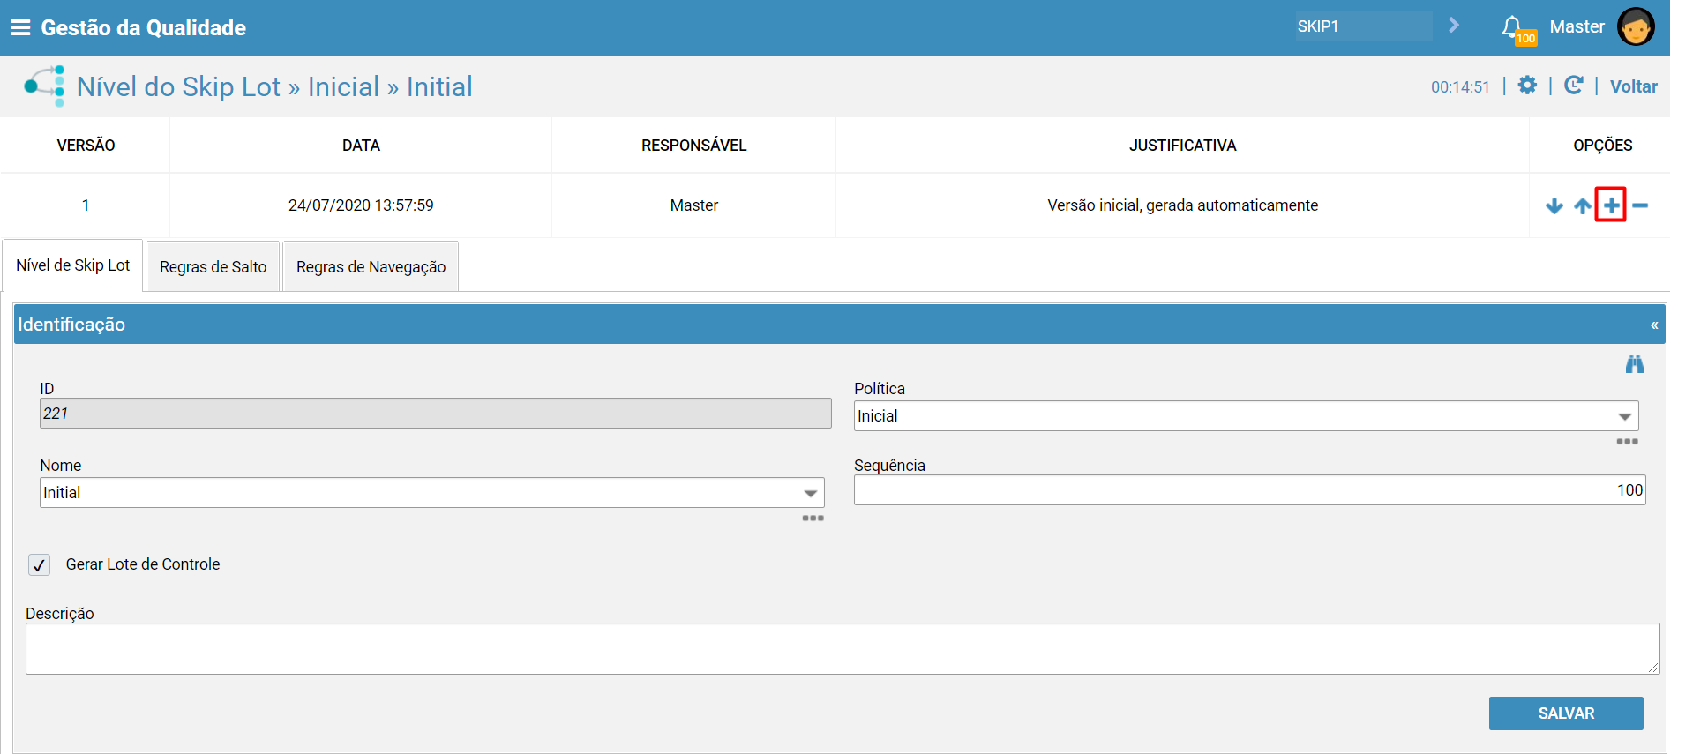Open the Master user avatar
This screenshot has height=754, width=1693.
(1635, 26)
